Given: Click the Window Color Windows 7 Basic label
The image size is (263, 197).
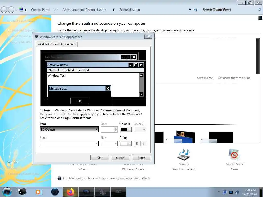Looking at the screenshot, I should pos(133,169).
